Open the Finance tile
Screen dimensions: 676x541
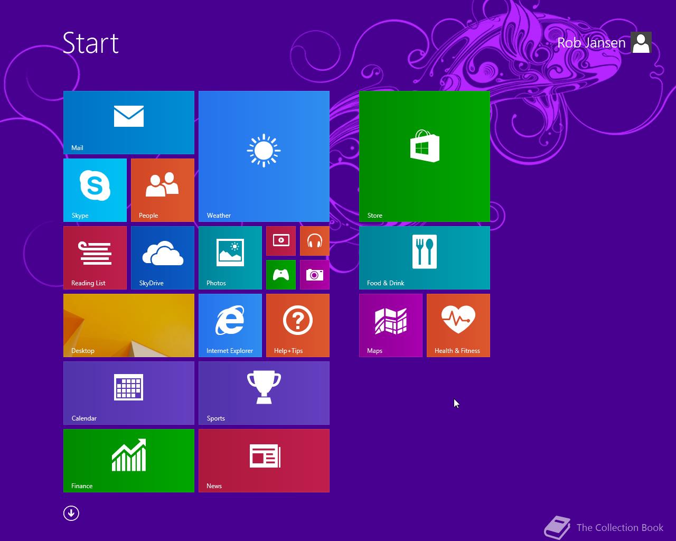click(129, 461)
